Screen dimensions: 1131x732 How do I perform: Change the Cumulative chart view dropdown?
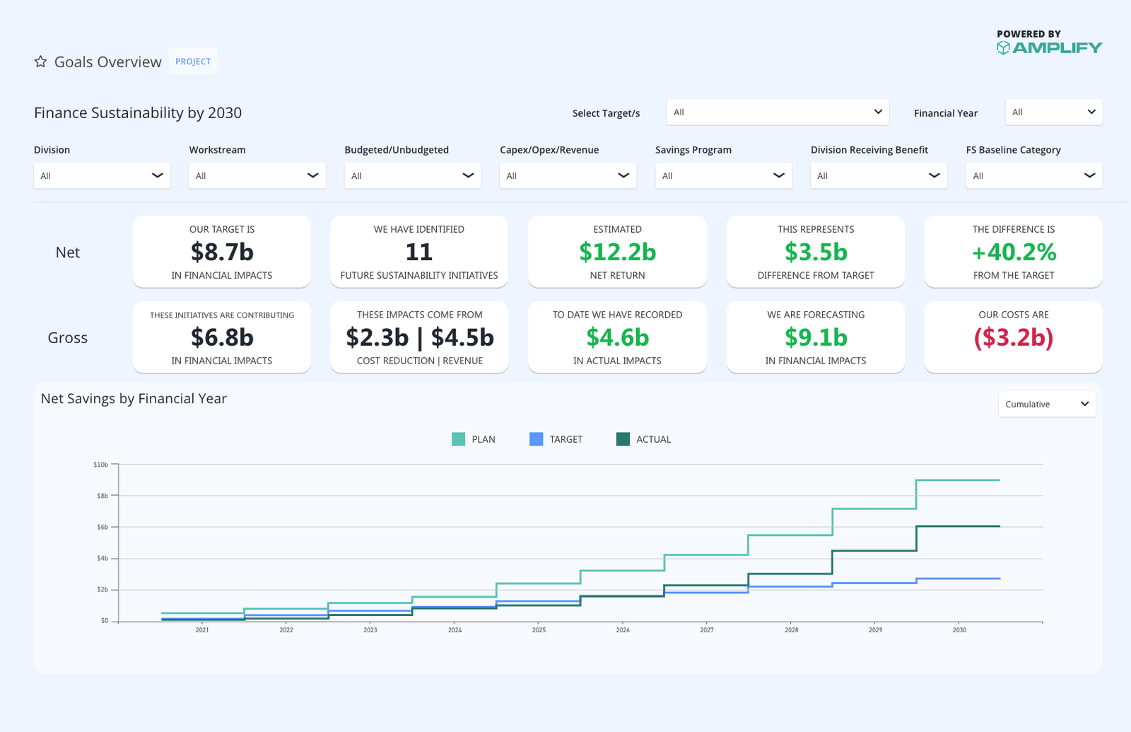coord(1046,405)
